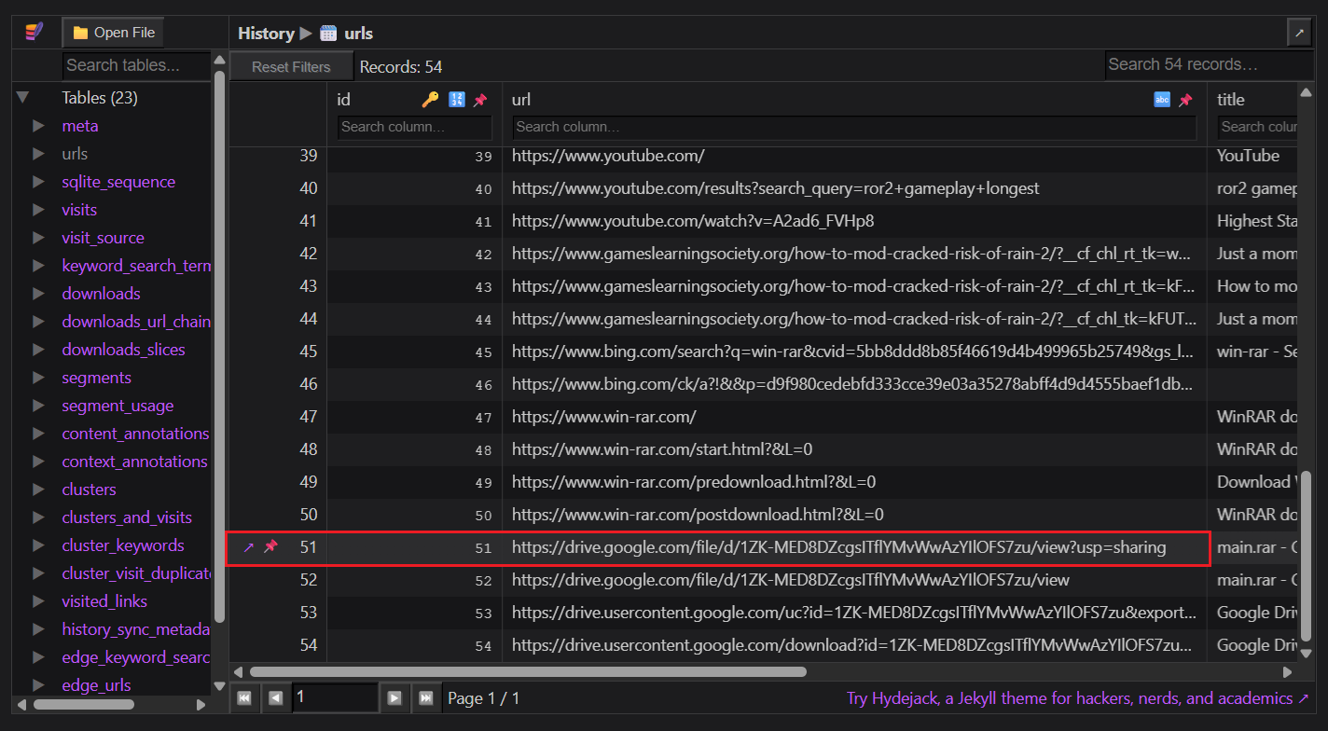Click the Open File button
The width and height of the screenshot is (1328, 731).
coord(113,33)
